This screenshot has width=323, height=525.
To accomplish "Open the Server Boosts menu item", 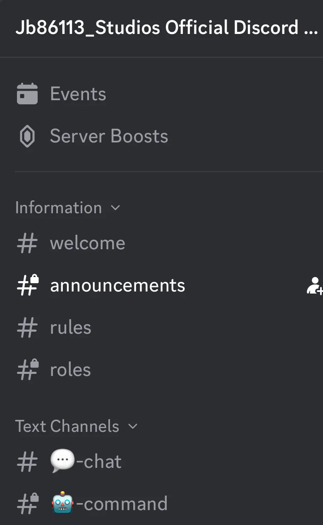I will (109, 136).
